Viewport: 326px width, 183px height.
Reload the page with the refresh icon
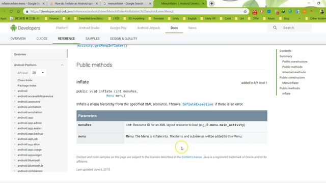tap(11, 11)
